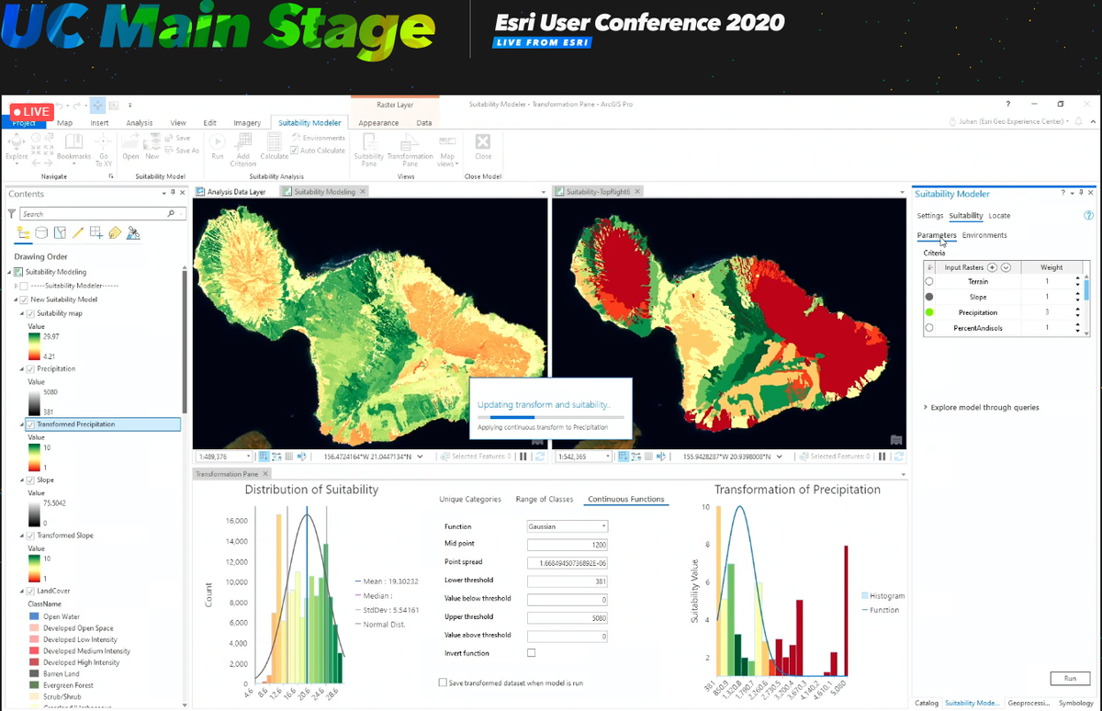The width and height of the screenshot is (1102, 711).
Task: Open the Appearance ribbon tab
Action: (x=378, y=122)
